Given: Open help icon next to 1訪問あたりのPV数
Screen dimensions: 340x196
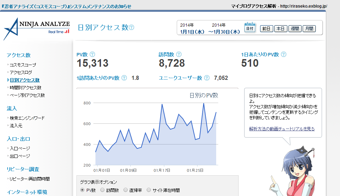Looking at the screenshot, I should (124, 78).
